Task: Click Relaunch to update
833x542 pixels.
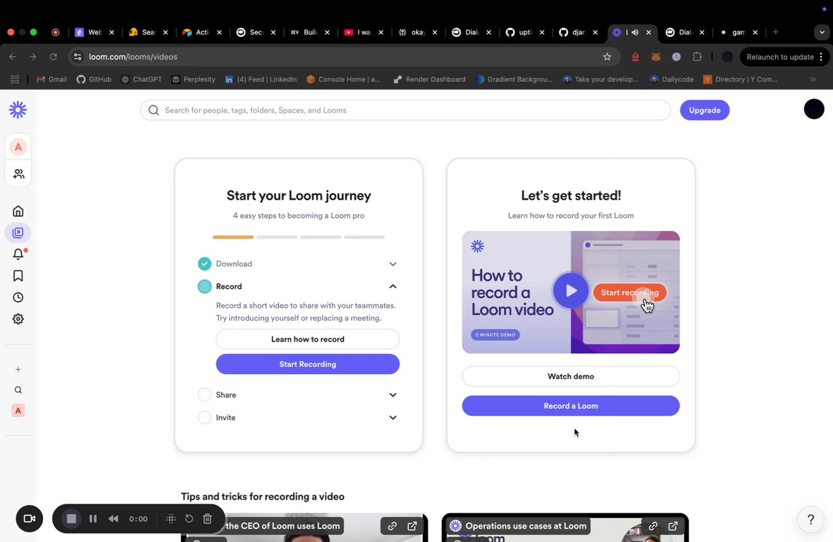Action: coord(784,57)
